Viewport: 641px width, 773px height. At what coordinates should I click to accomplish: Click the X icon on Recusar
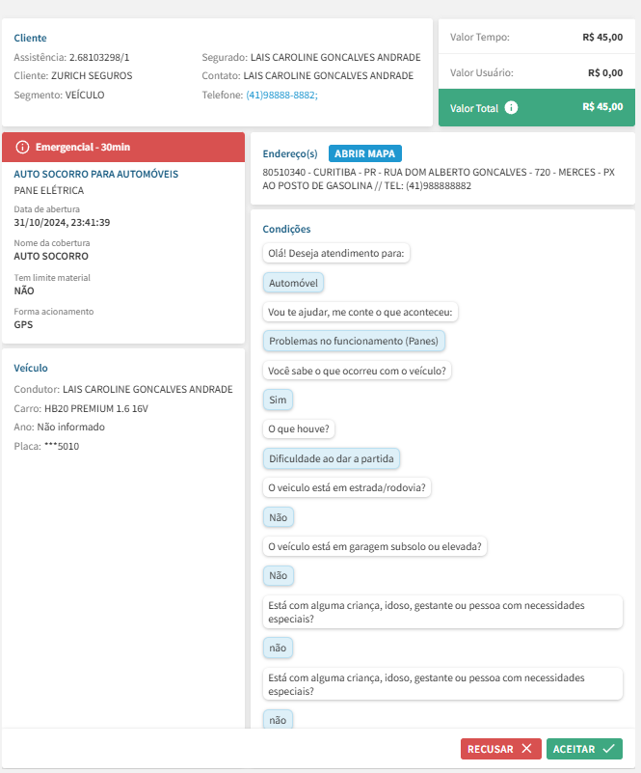525,748
